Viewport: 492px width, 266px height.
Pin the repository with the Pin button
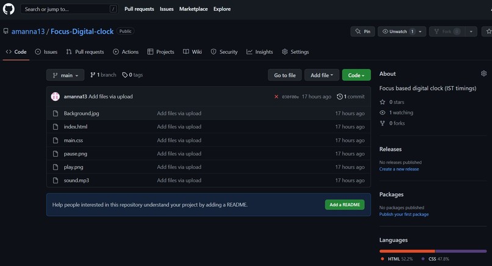point(363,31)
